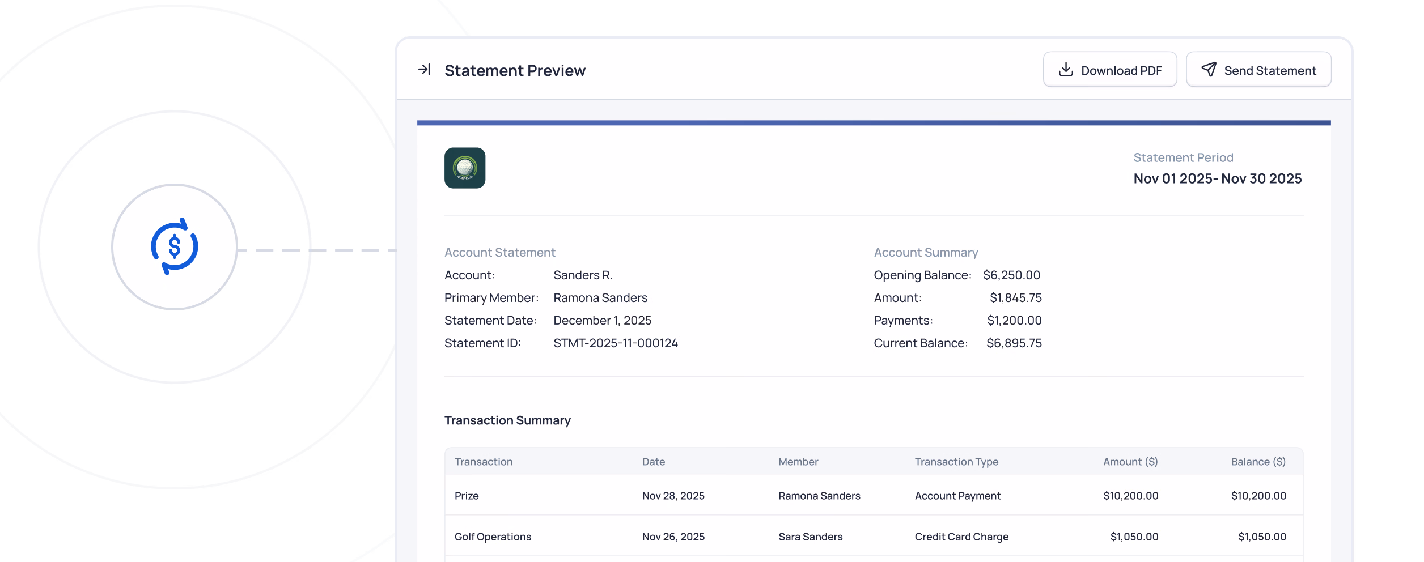1424x562 pixels.
Task: Click the Amount ($) column header
Action: pyautogui.click(x=1130, y=462)
